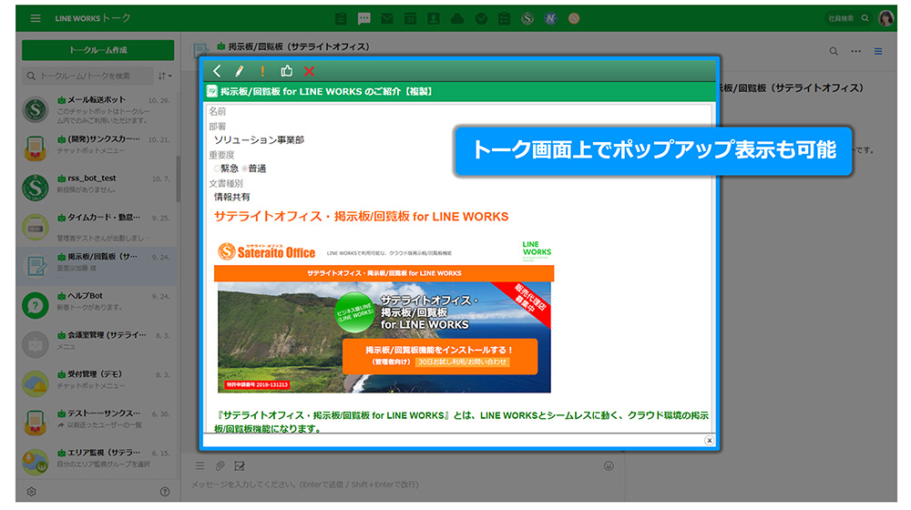Click the back arrow in popup toolbar
This screenshot has width=911, height=510.
pos(217,71)
